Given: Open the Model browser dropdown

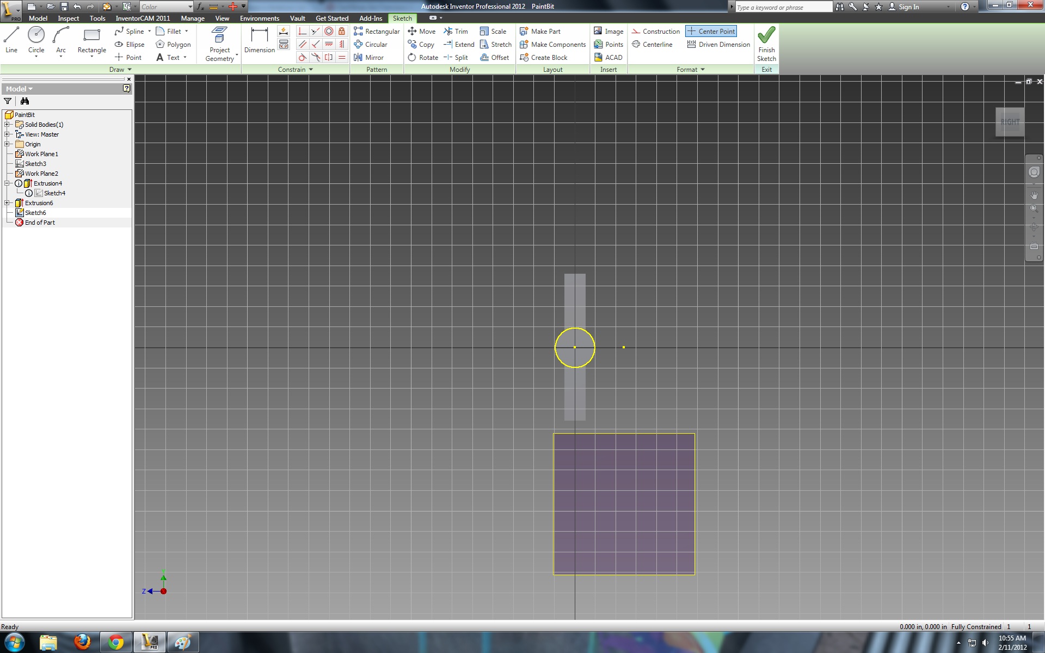Looking at the screenshot, I should point(19,89).
